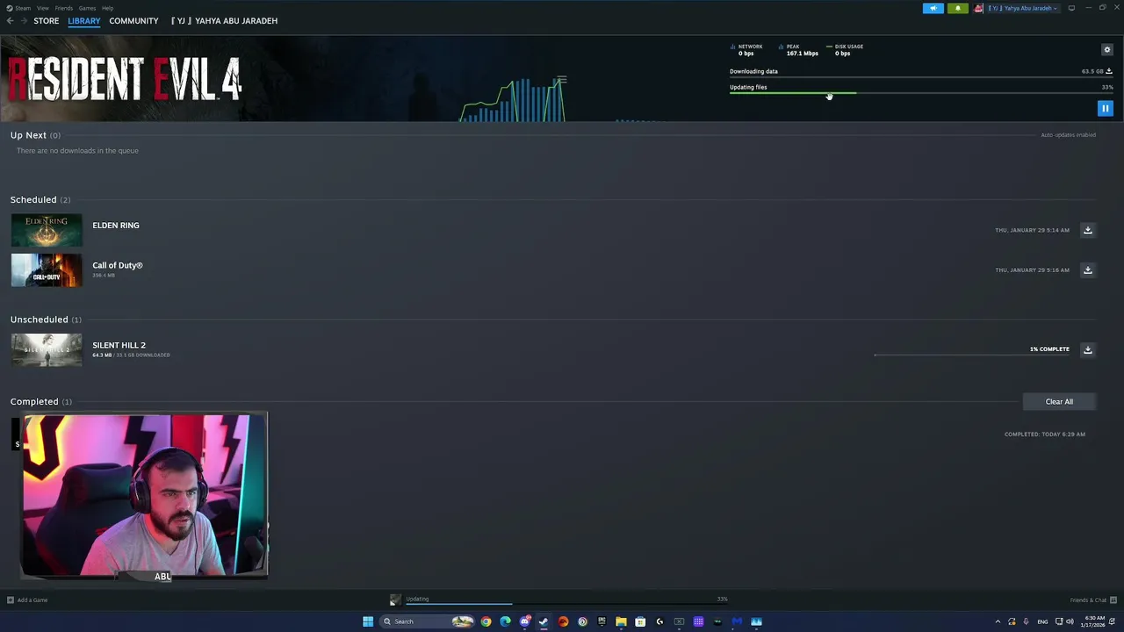Click the blue announcements megaphone icon
This screenshot has height=632, width=1124.
click(x=933, y=8)
